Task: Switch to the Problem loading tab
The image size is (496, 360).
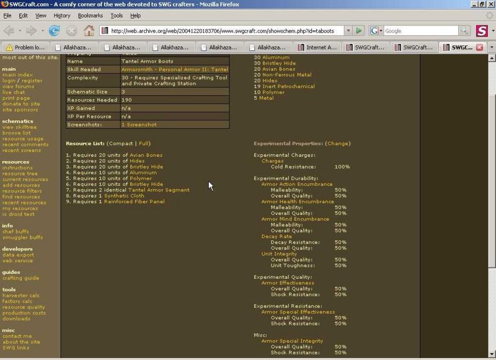Action: (27, 47)
